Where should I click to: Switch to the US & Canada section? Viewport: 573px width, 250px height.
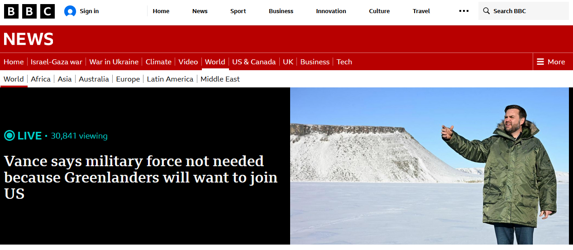point(254,62)
